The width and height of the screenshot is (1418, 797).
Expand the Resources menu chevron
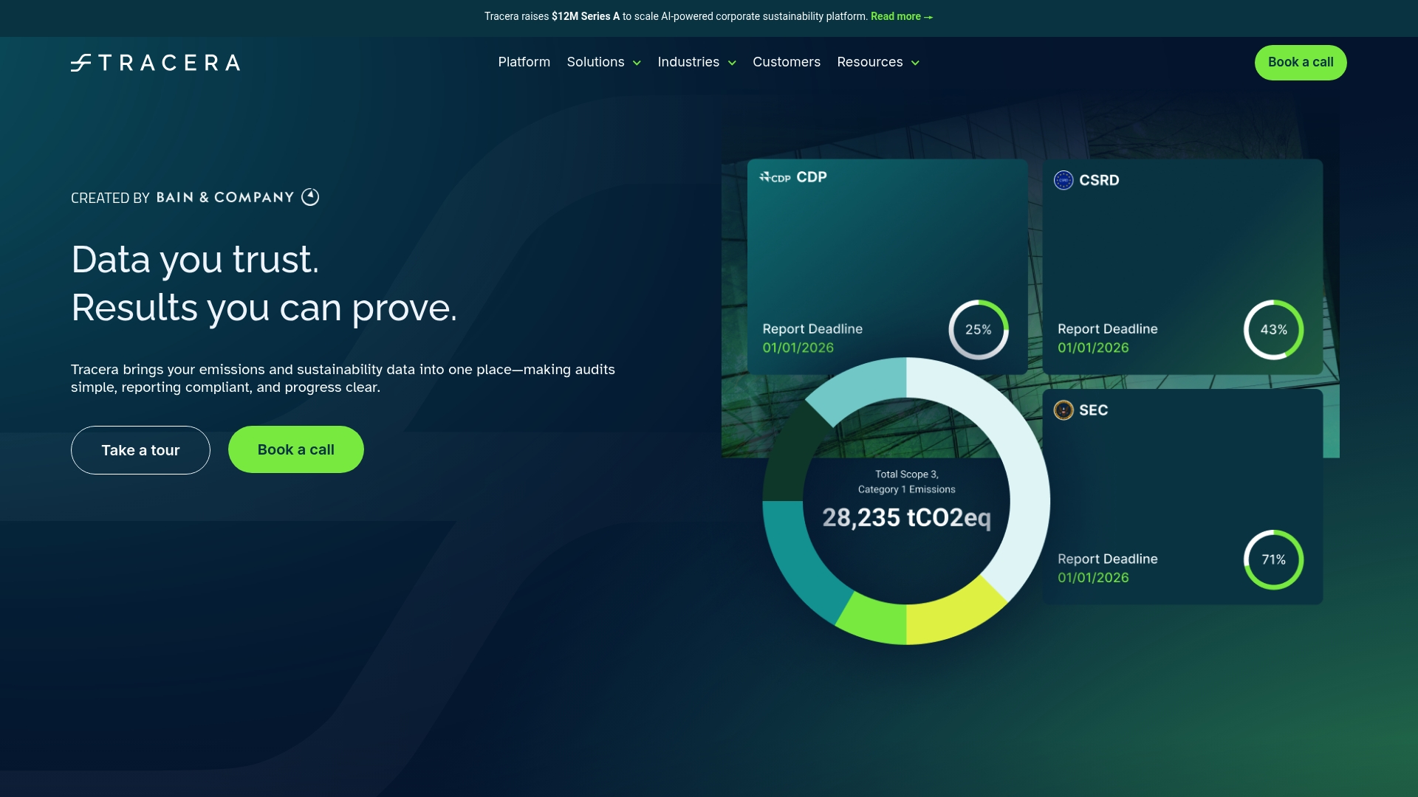[x=916, y=63]
